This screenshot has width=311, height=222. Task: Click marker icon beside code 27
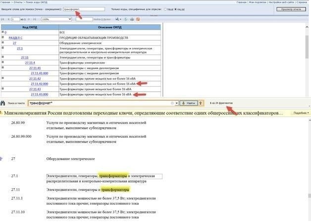[1, 158]
